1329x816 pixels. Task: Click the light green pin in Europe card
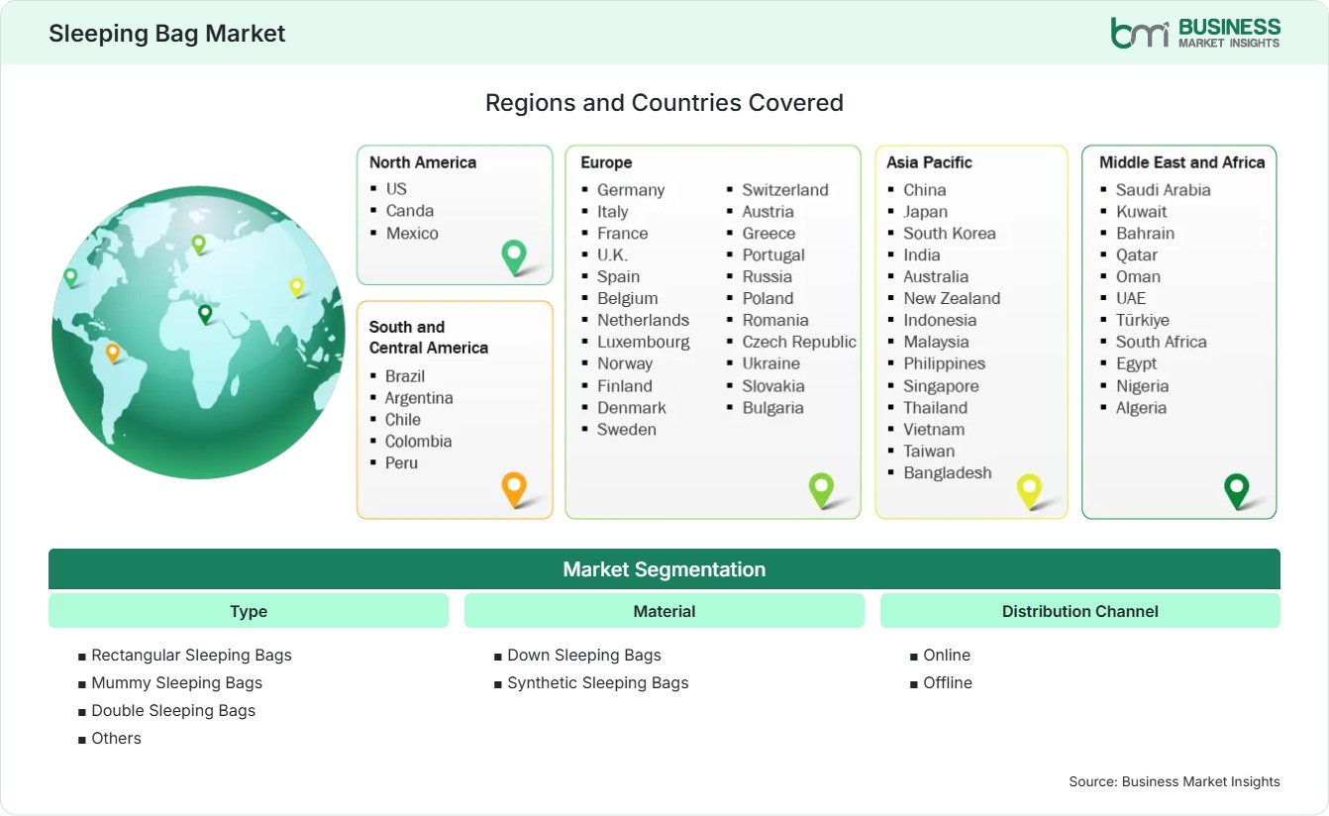tap(821, 489)
